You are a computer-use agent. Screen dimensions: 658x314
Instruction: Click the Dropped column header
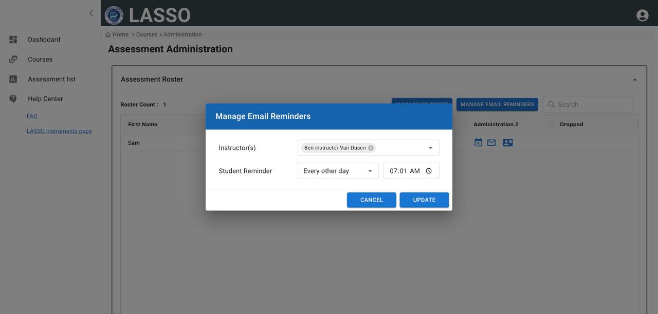click(x=572, y=124)
